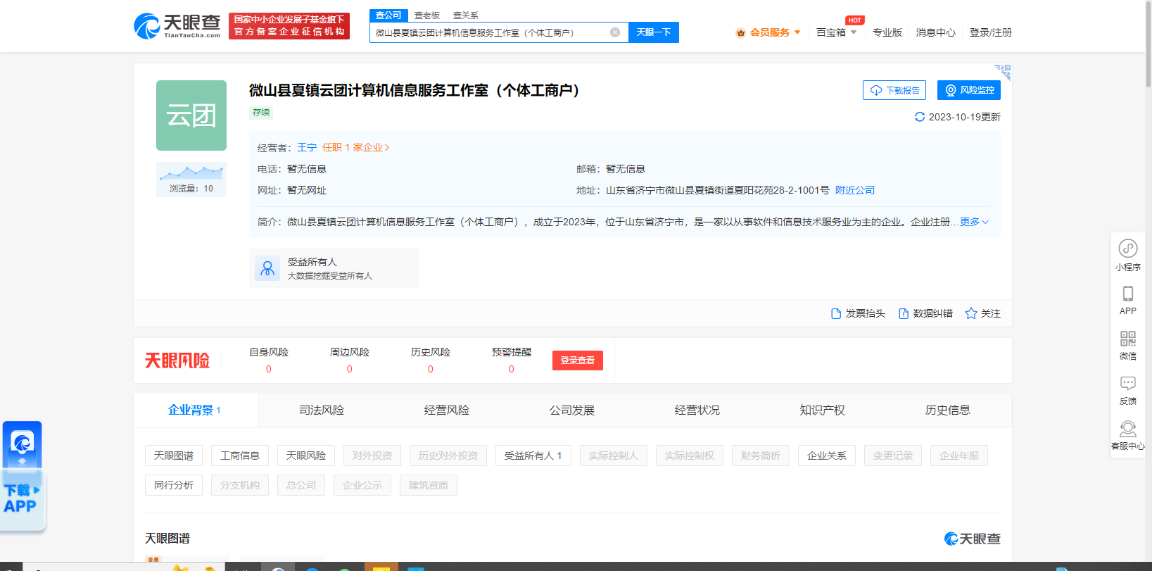Click the 天眼一下 search button
Viewport: 1152px width, 571px height.
[654, 32]
